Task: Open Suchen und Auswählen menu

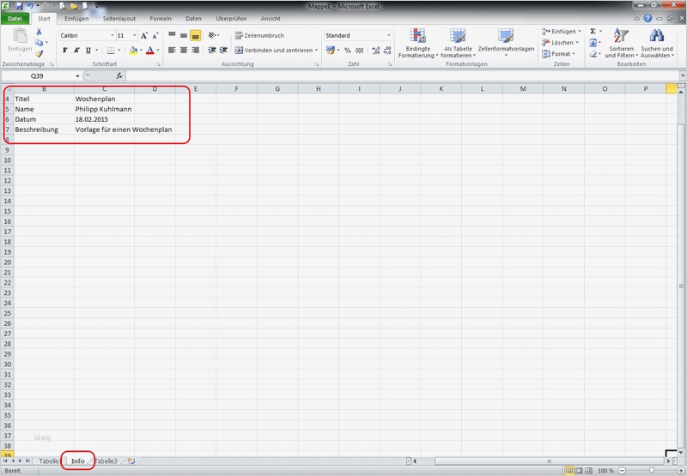Action: (657, 43)
